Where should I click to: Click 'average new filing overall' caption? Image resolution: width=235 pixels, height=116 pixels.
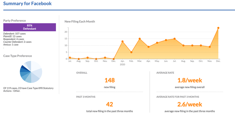pyautogui.click(x=190, y=87)
